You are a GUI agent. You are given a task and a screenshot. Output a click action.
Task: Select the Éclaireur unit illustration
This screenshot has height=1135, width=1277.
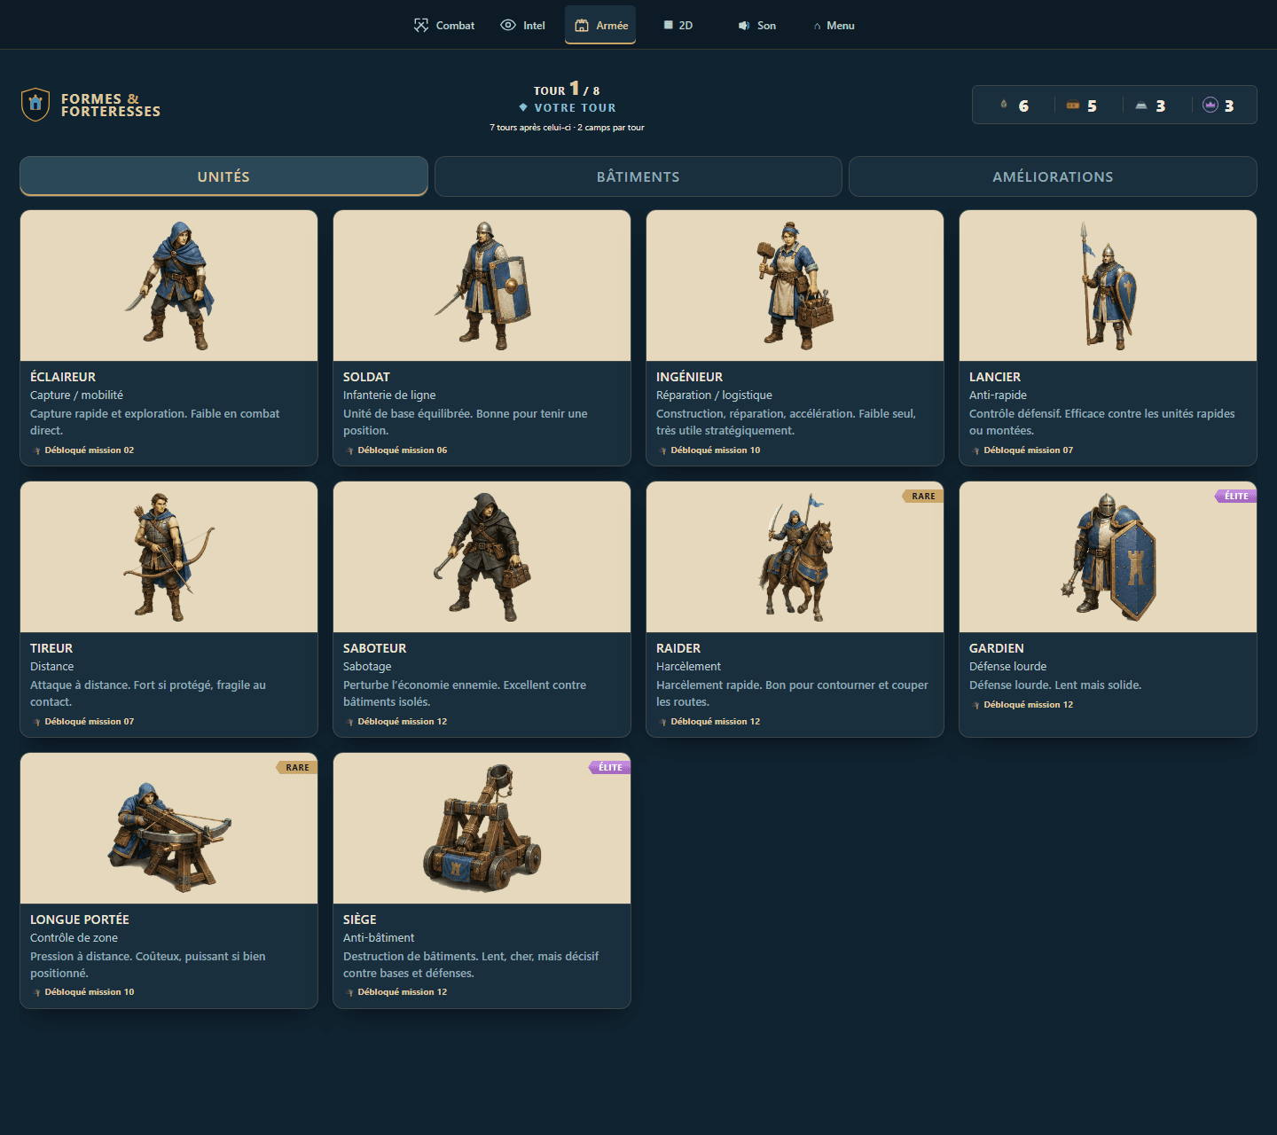coord(168,286)
